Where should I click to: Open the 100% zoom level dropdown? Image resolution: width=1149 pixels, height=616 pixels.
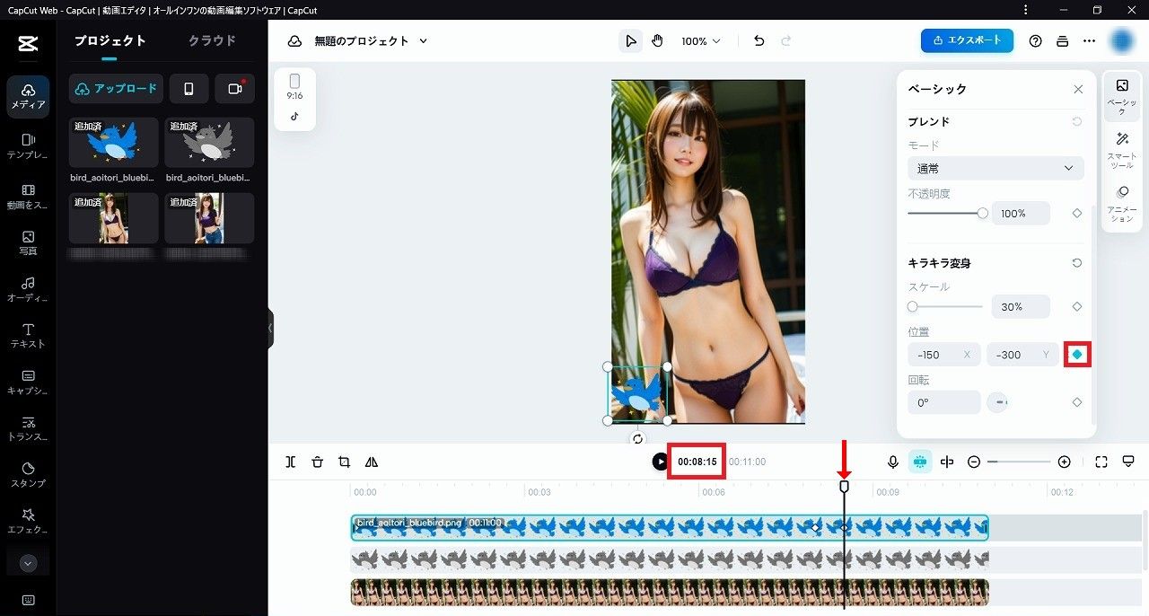click(700, 41)
